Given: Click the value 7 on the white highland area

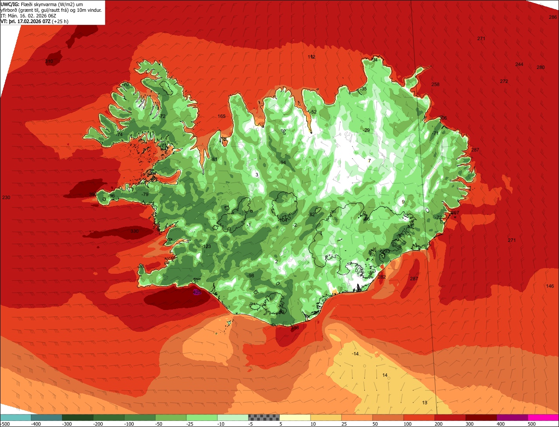Looking at the screenshot, I should tap(369, 161).
